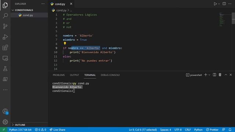
Task: Run Python file play button
Action: pyautogui.click(x=215, y=4)
